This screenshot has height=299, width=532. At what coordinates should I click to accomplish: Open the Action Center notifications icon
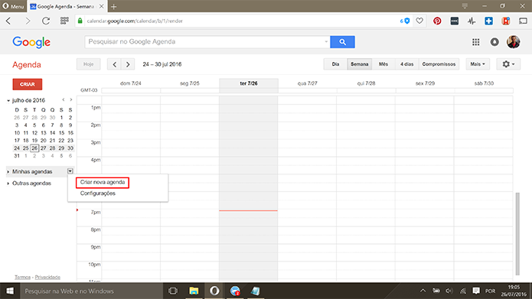tap(476, 291)
